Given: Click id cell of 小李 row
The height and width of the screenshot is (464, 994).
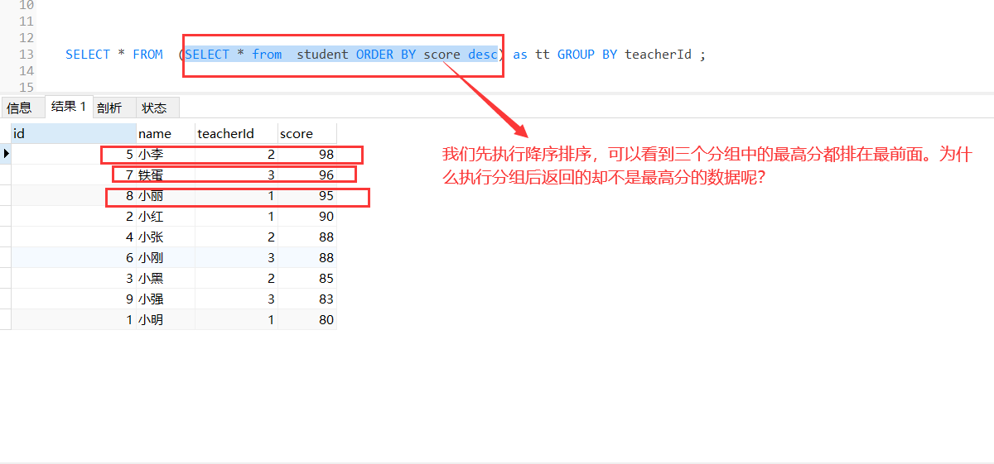Looking at the screenshot, I should click(74, 154).
